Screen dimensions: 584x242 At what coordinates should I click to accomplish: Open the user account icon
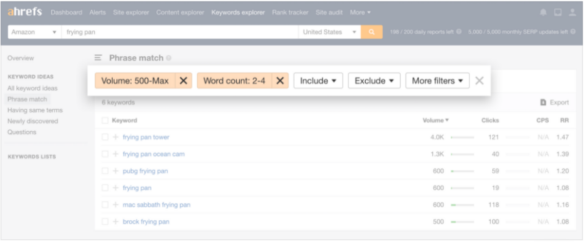point(572,12)
